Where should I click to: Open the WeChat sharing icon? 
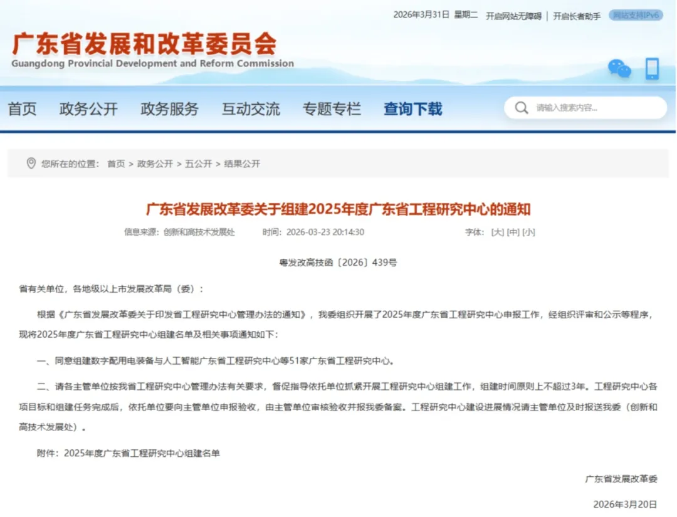click(619, 69)
